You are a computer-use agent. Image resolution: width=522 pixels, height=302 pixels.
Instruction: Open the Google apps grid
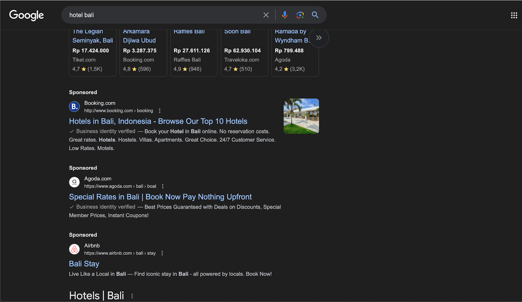[514, 15]
